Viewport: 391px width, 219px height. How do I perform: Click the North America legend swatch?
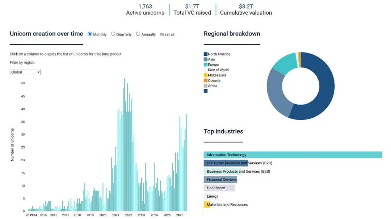pos(206,54)
